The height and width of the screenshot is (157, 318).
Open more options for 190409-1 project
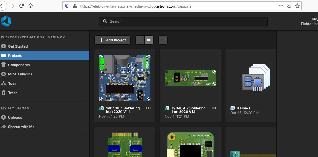click(148, 108)
